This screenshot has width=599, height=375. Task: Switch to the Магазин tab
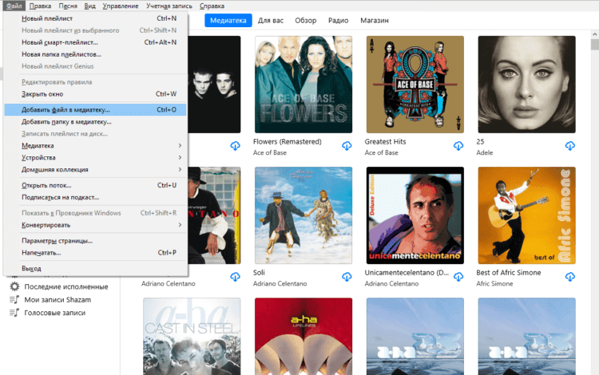375,20
